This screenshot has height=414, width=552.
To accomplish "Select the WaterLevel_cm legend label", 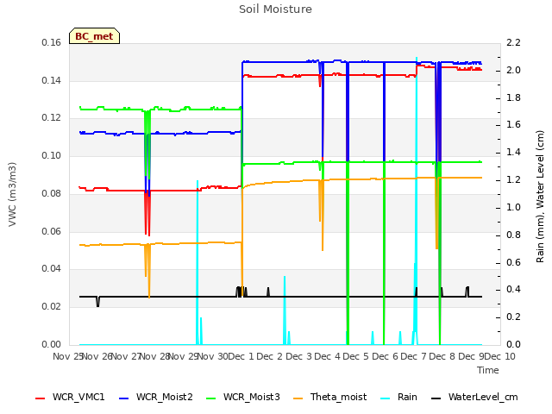I will point(483,397).
